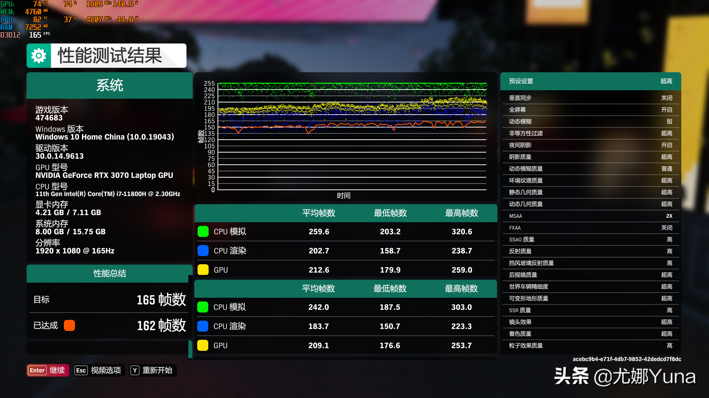Click the 320.6 maximum frame value
The image size is (709, 398).
(x=462, y=231)
